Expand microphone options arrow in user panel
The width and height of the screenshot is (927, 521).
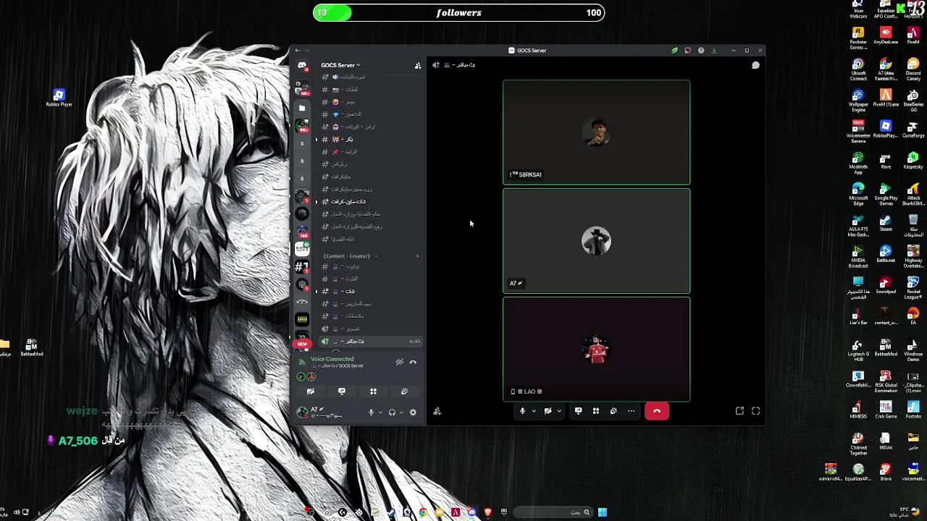[379, 412]
